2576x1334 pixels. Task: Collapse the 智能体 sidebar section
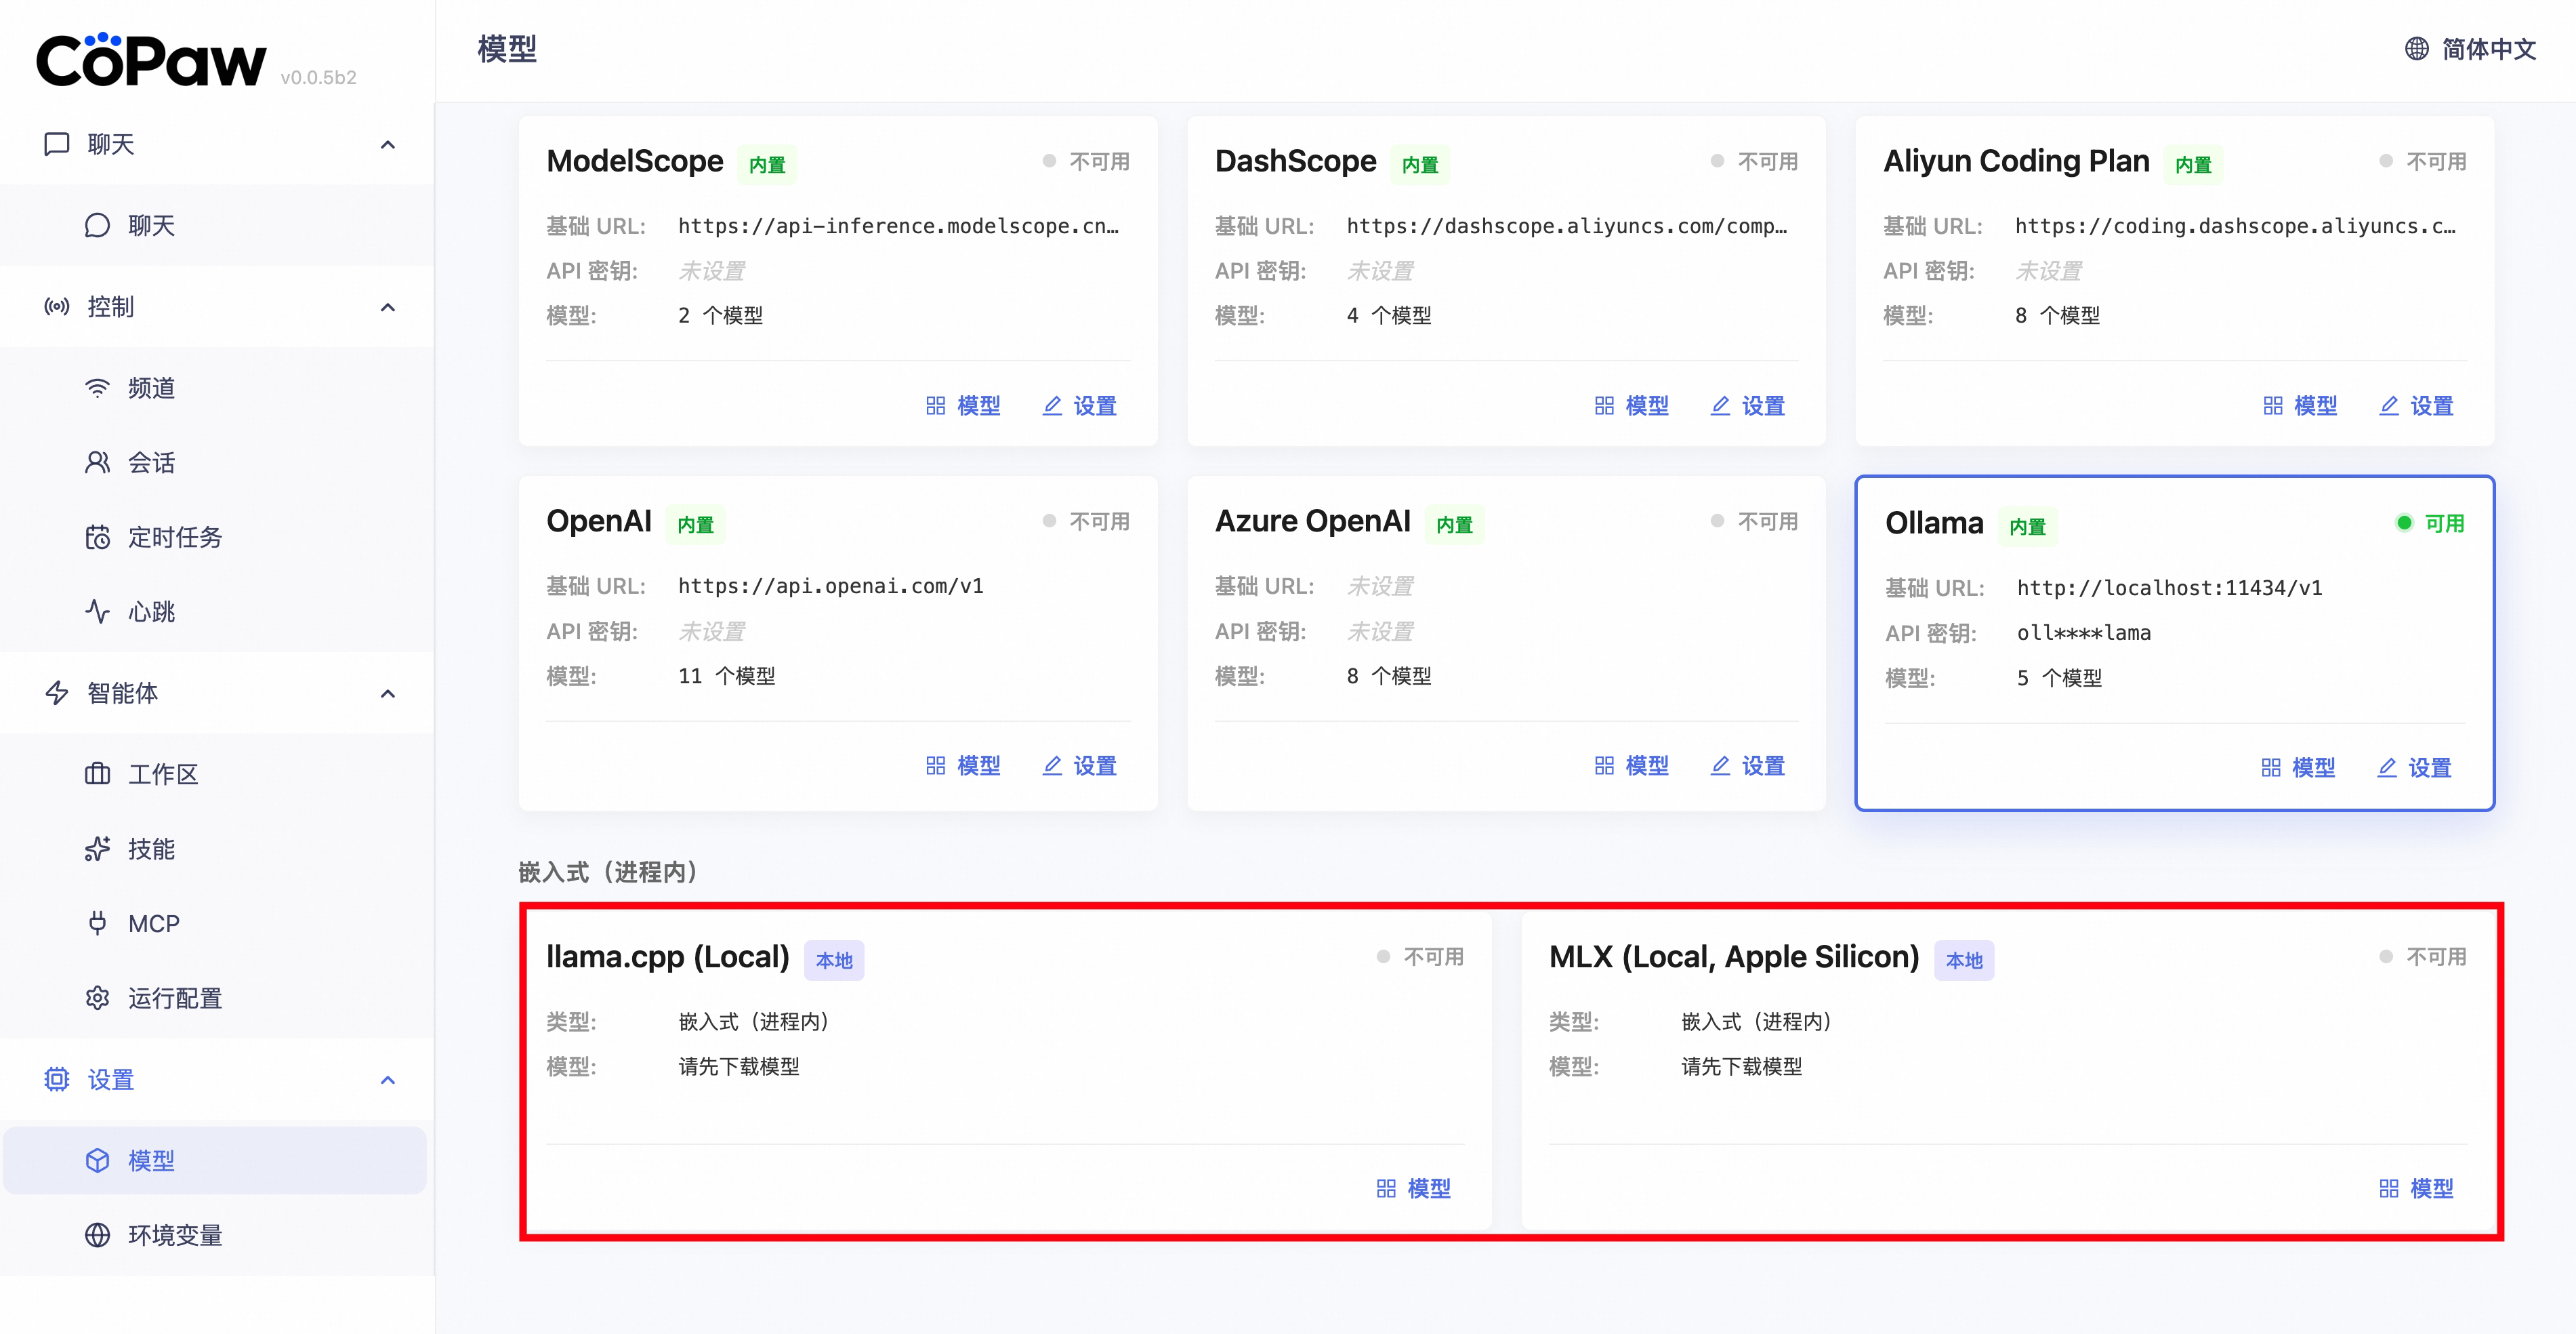pos(388,693)
